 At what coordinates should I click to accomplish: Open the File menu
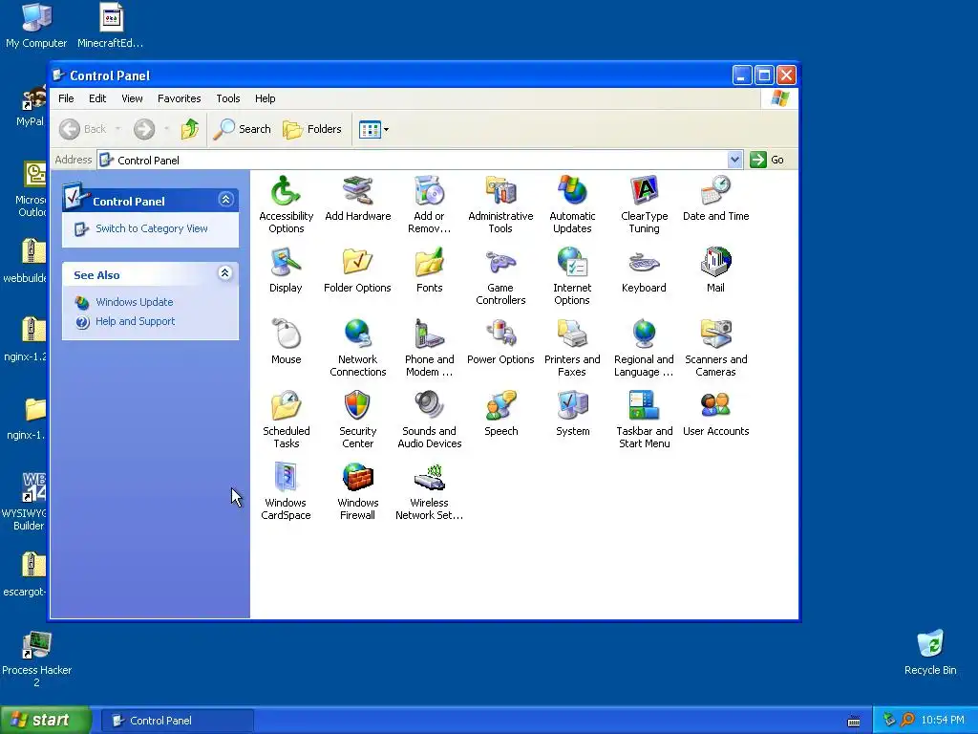(66, 98)
